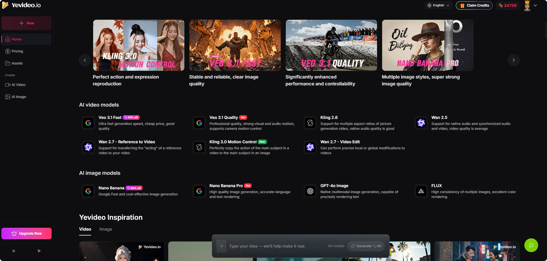The width and height of the screenshot is (547, 261).
Task: Click 'Stable and reliable, clear image quality' caption
Action: coord(224,81)
